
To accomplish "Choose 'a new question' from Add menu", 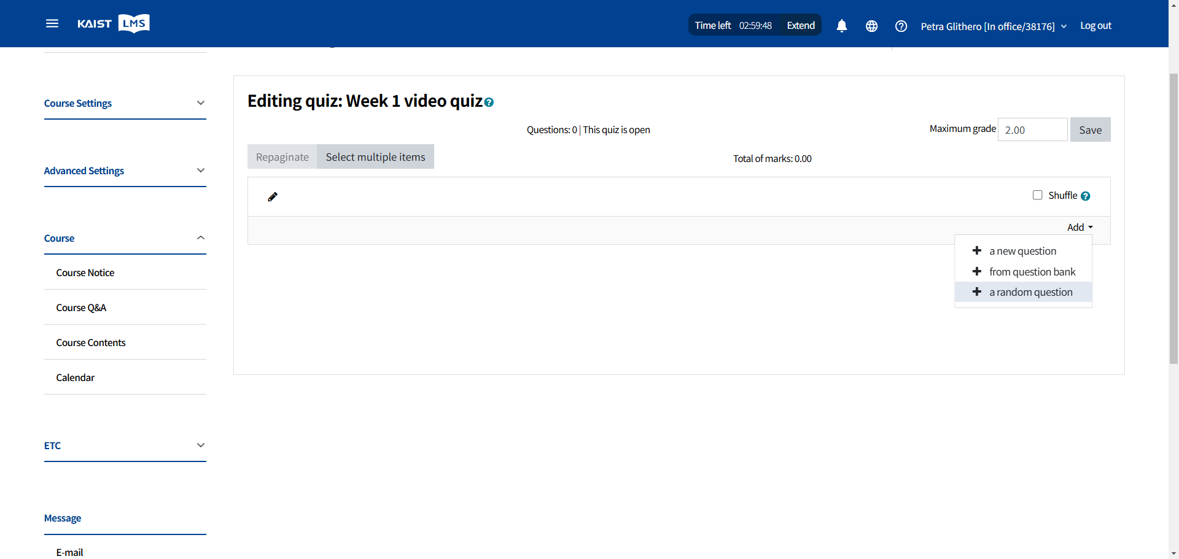I will click(x=1022, y=251).
